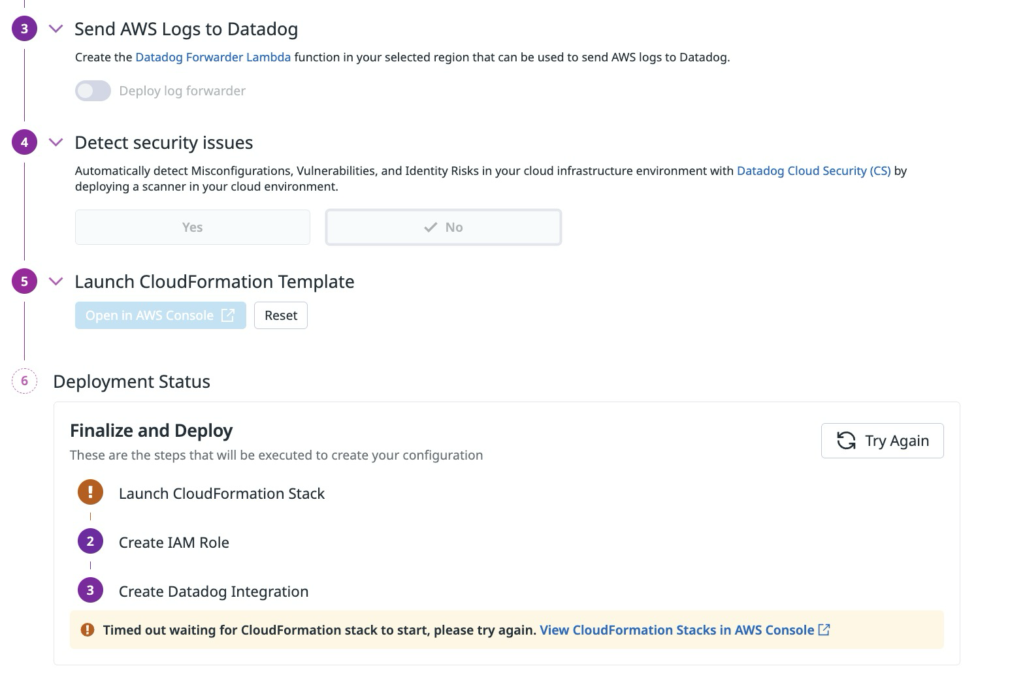This screenshot has width=1010, height=696.
Task: Click the step 3 badge for Create Datadog Integration
Action: point(90,590)
